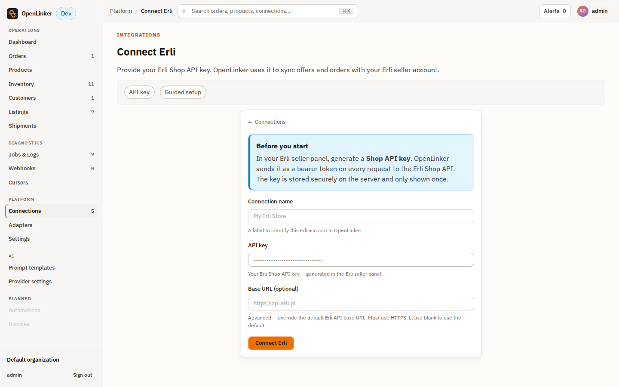The width and height of the screenshot is (619, 387).
Task: Click Default organization in the sidebar
Action: coord(33,360)
